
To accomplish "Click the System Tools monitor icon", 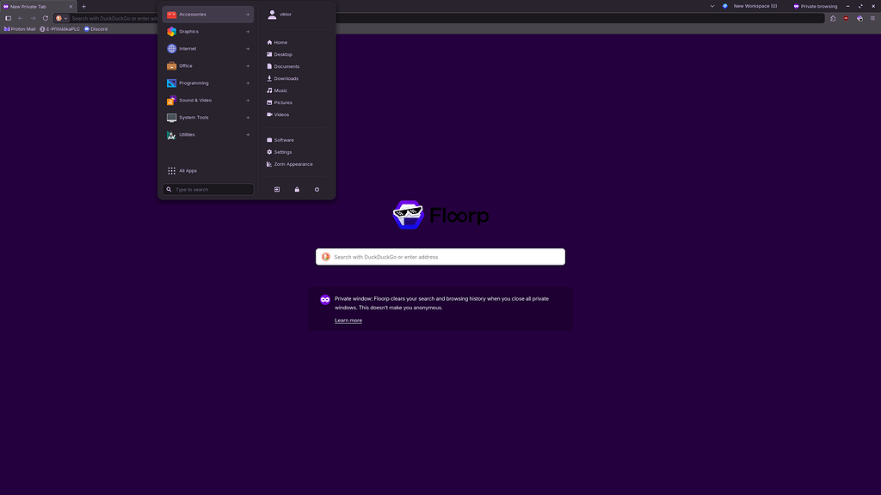I will pyautogui.click(x=171, y=118).
